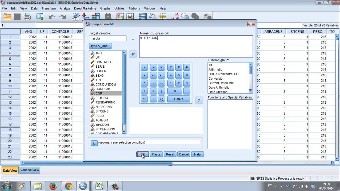
Task: Open the Data menu
Action: click(x=34, y=8)
